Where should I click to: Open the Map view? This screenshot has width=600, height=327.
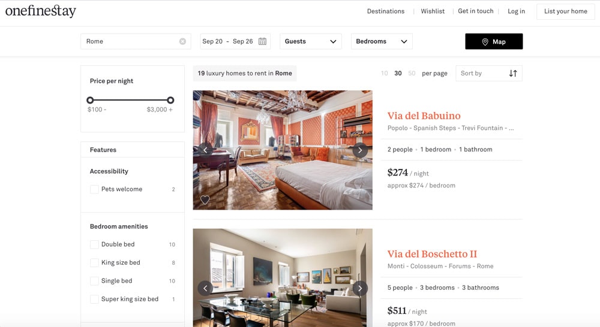494,41
